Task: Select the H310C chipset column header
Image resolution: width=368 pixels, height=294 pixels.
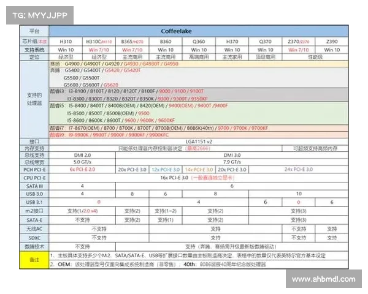Action: [x=99, y=42]
